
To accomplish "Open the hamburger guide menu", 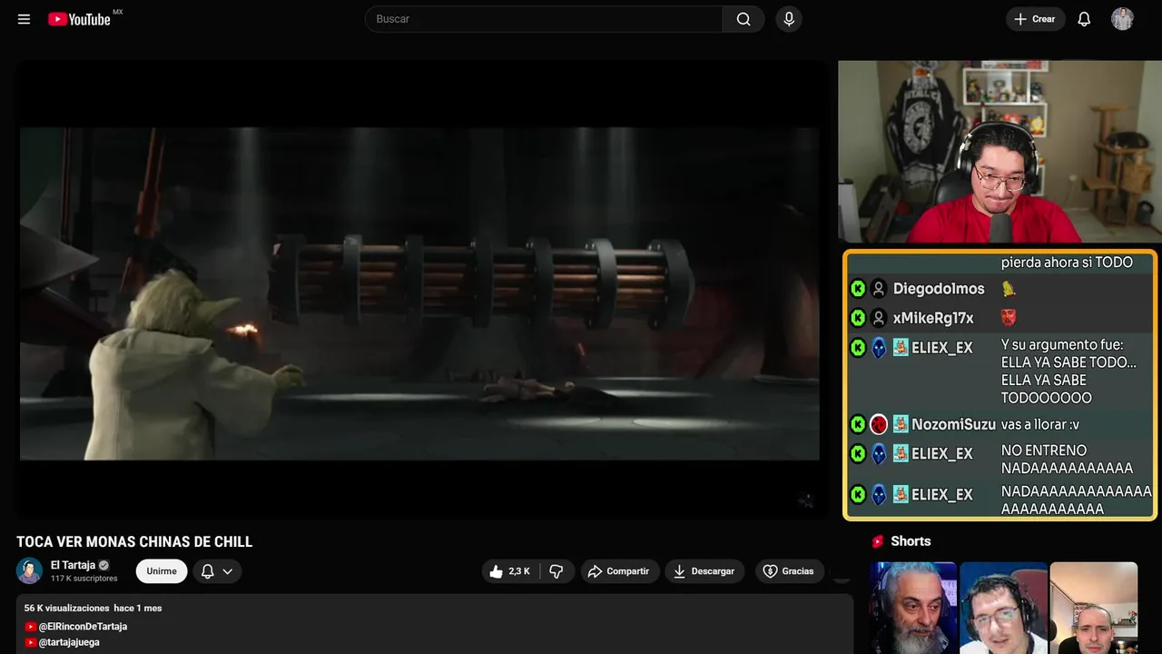I will [24, 19].
